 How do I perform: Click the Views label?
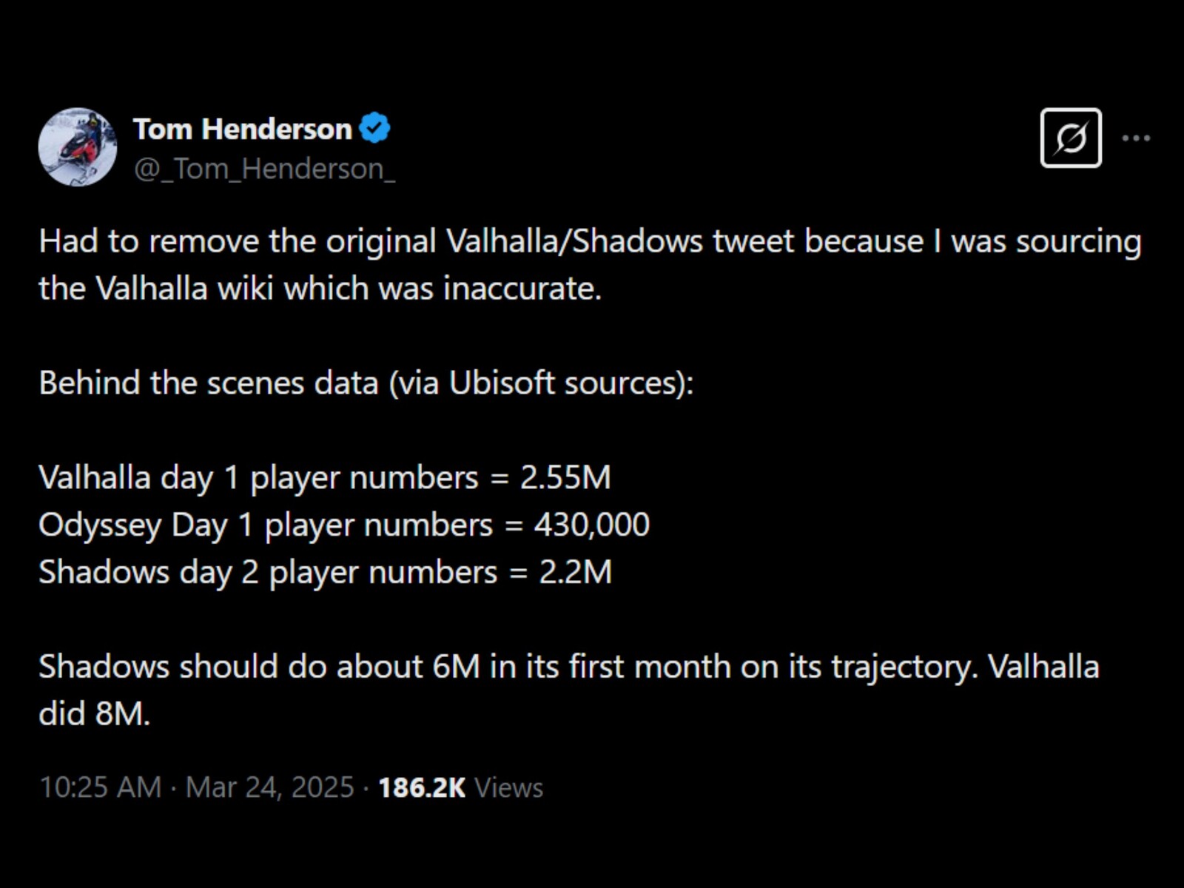click(508, 787)
